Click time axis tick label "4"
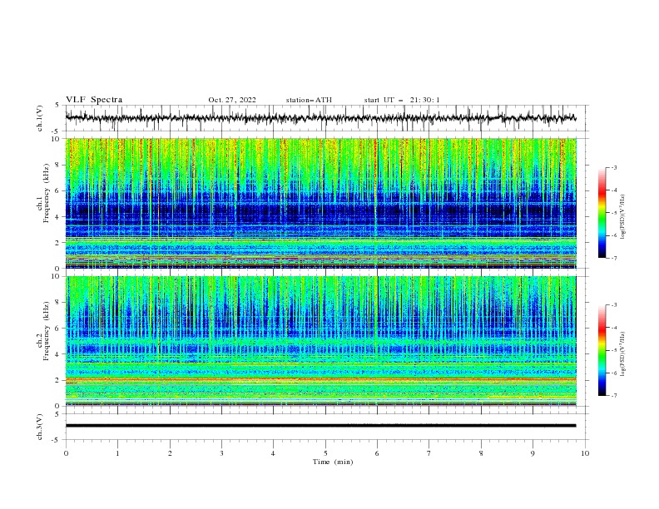This screenshot has height=509, width=659. coord(273,453)
